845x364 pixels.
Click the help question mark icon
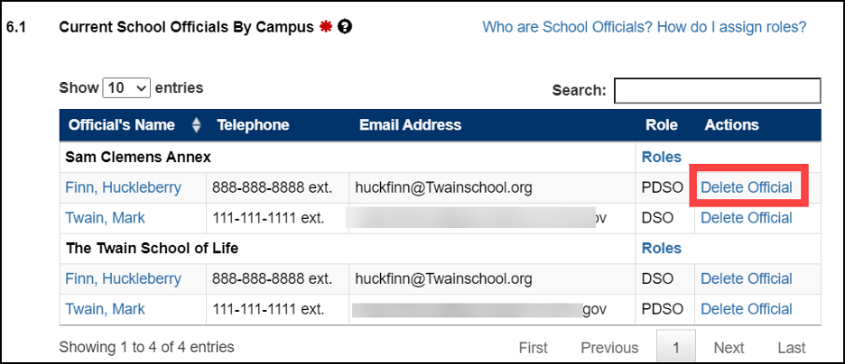(x=345, y=27)
